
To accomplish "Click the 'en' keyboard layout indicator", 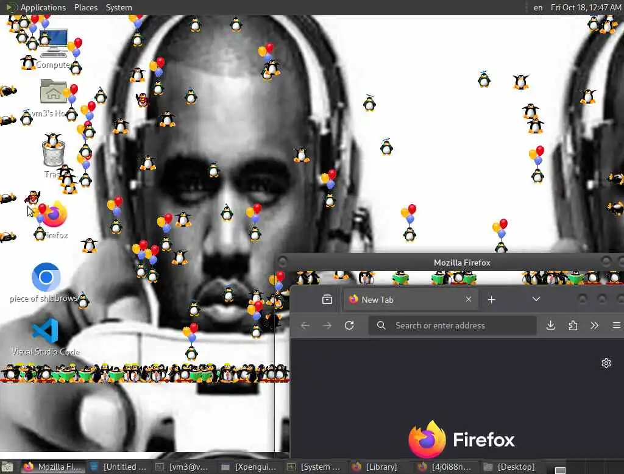I will [x=538, y=7].
